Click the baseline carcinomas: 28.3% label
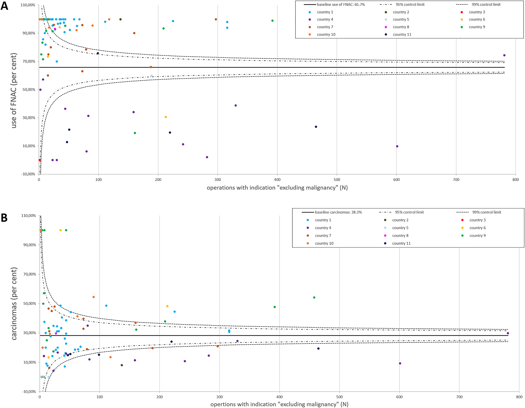The height and width of the screenshot is (408, 525). pyautogui.click(x=338, y=212)
